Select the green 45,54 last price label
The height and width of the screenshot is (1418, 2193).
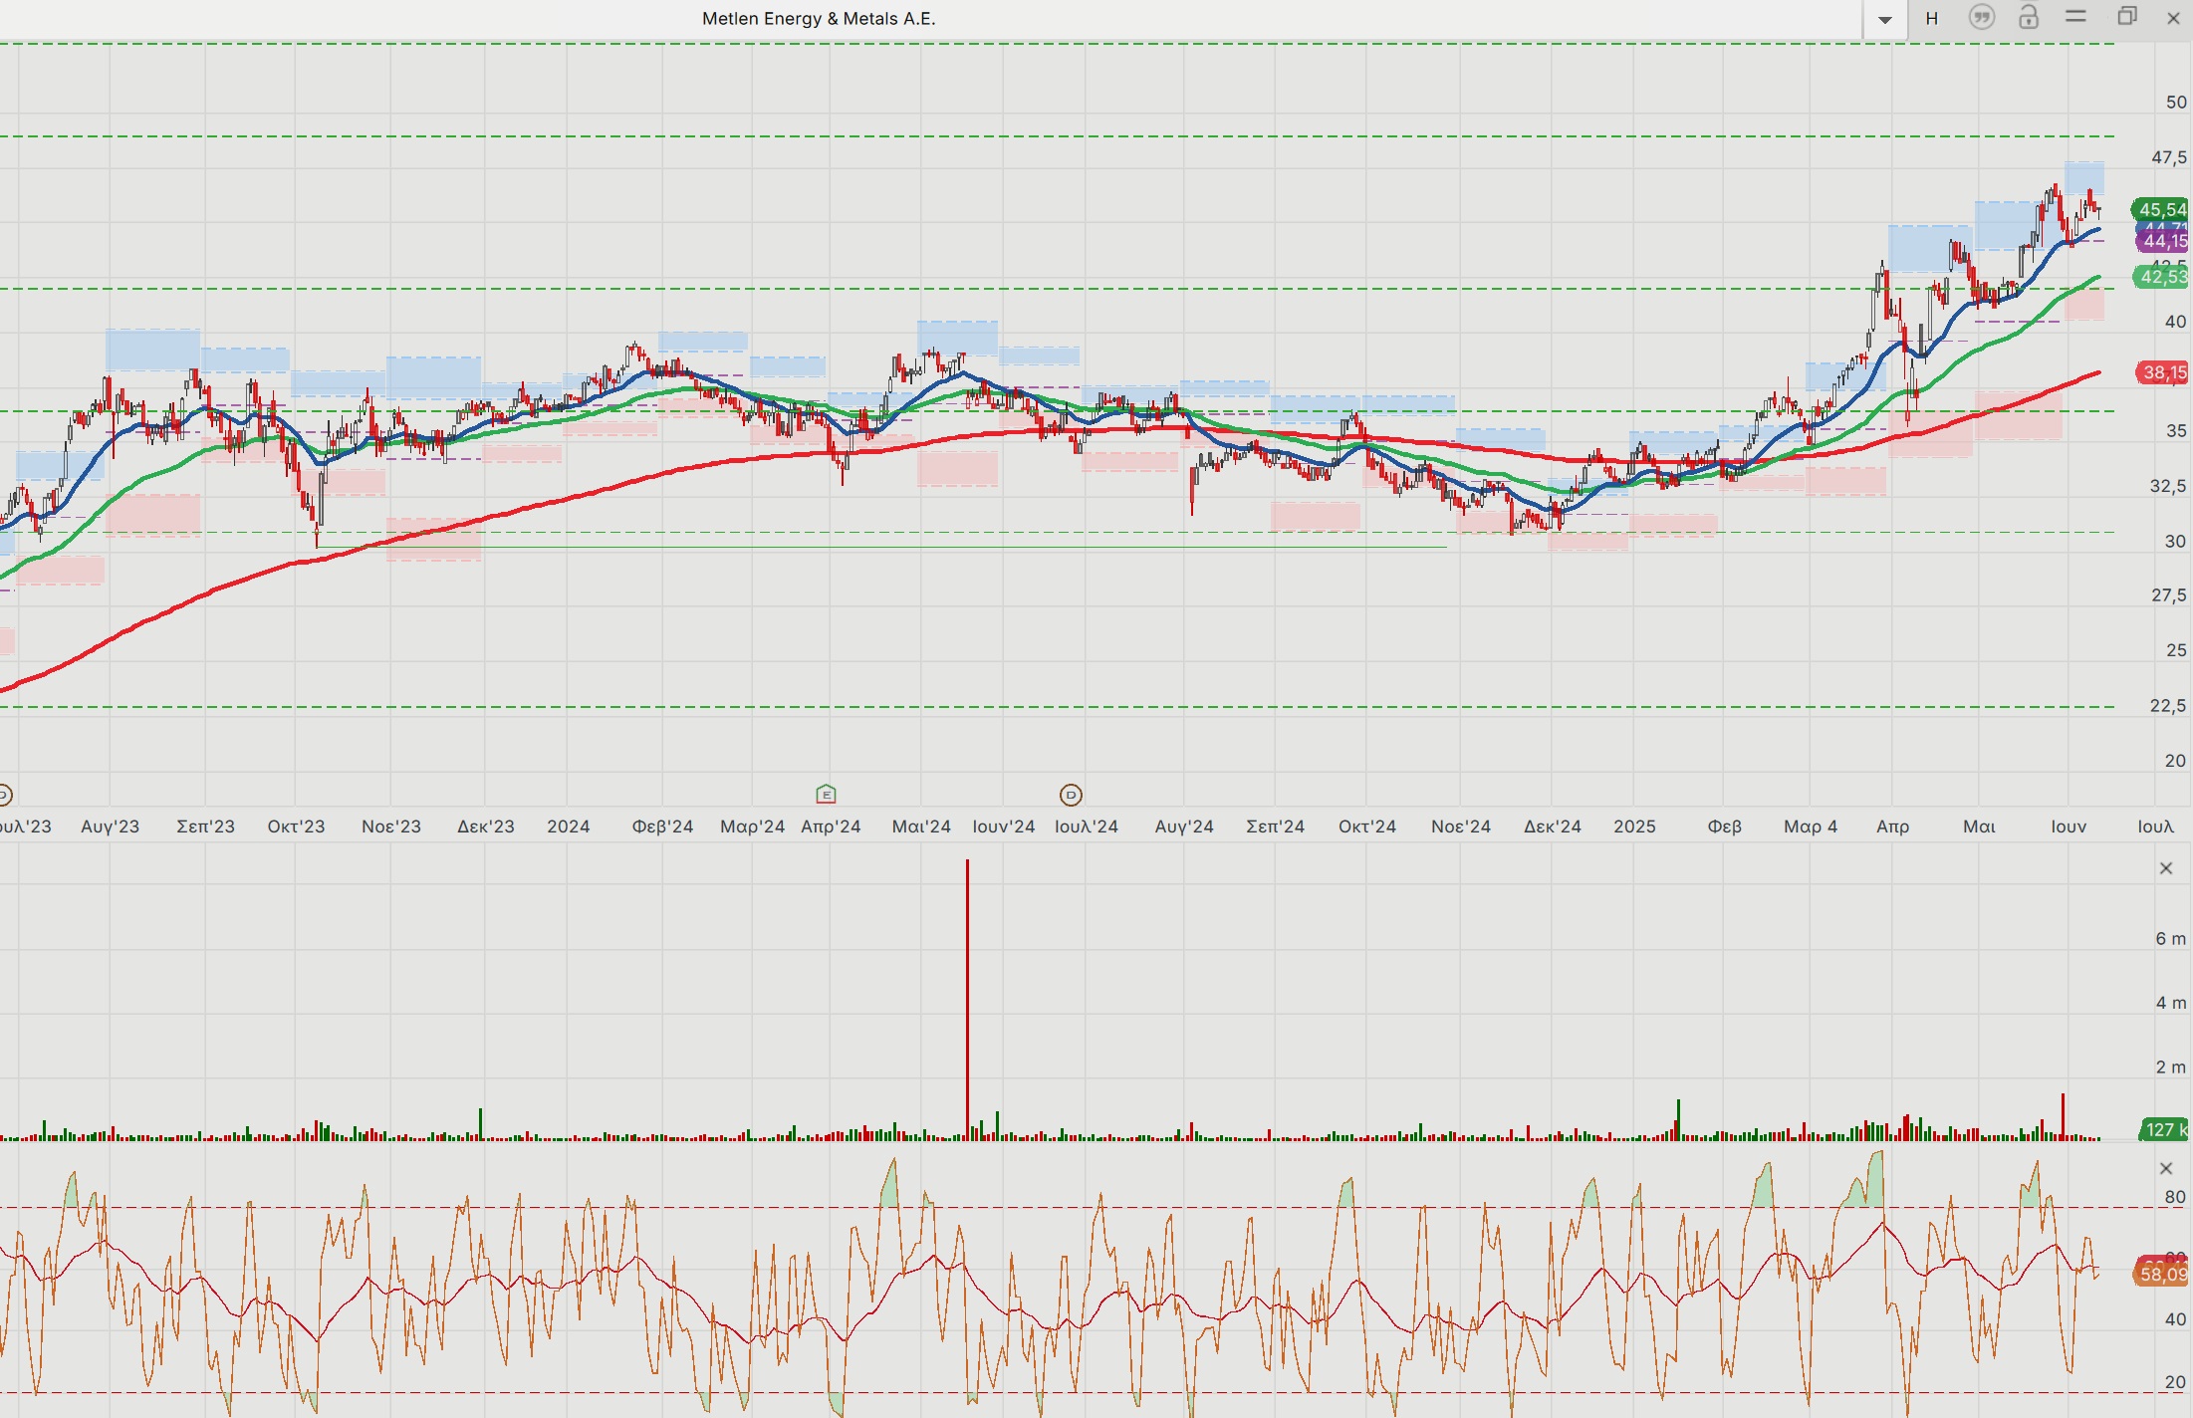point(2160,209)
